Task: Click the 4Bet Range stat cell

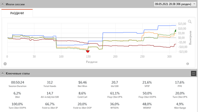Action: (x=180, y=106)
